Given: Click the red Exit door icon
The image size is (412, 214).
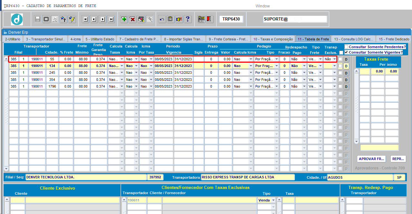Looking at the screenshot, I should pos(210,19).
